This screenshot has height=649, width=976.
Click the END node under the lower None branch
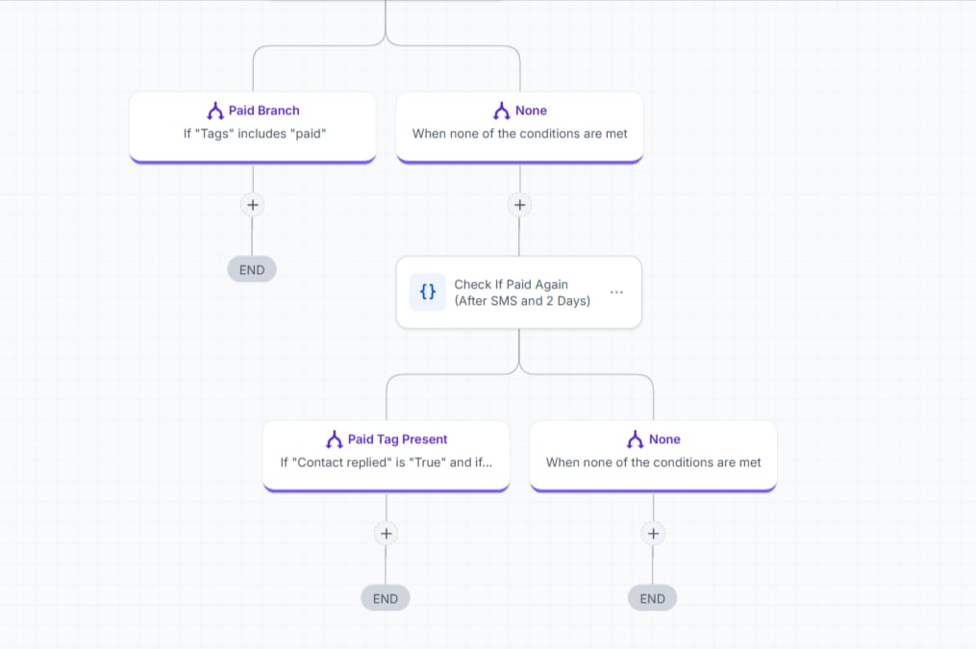pos(652,598)
